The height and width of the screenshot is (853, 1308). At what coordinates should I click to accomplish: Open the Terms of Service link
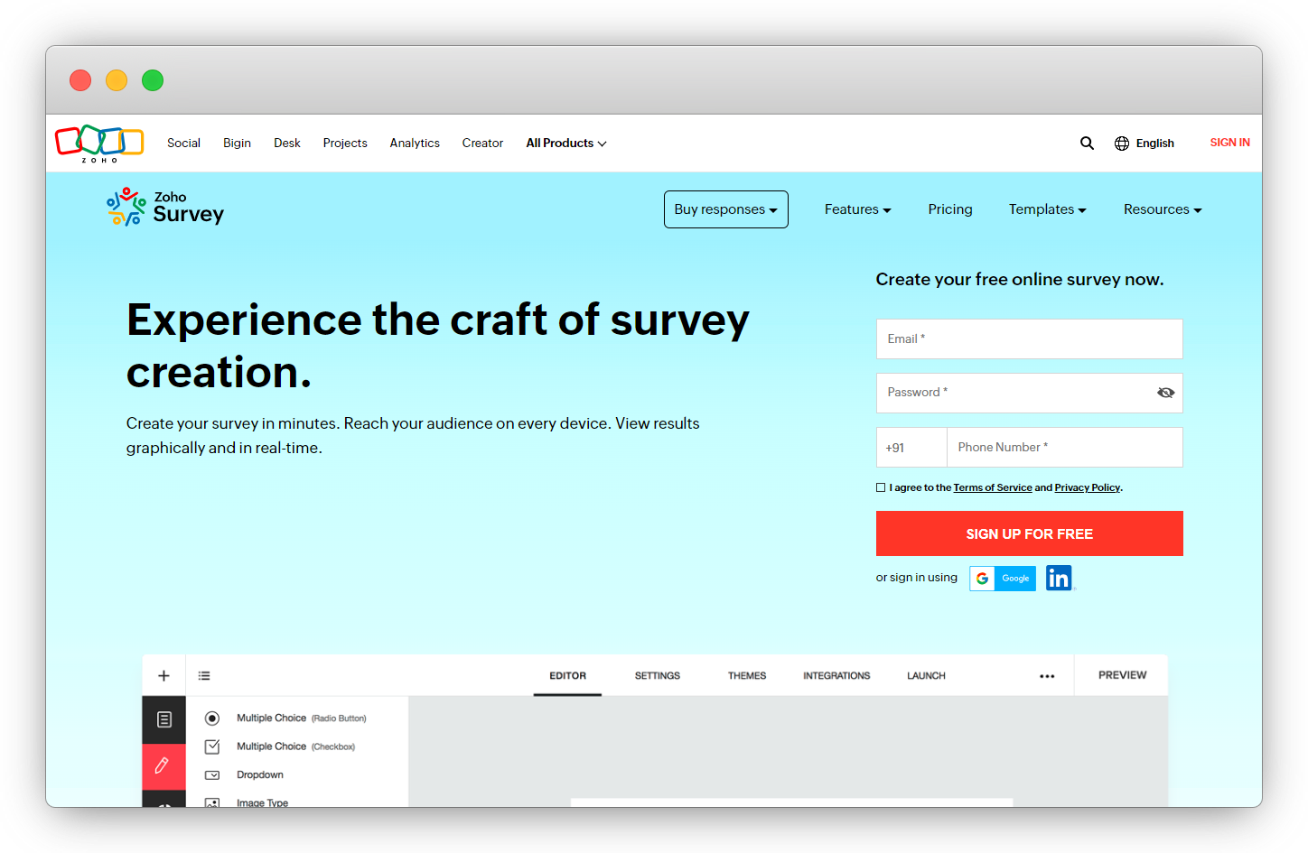tap(993, 487)
